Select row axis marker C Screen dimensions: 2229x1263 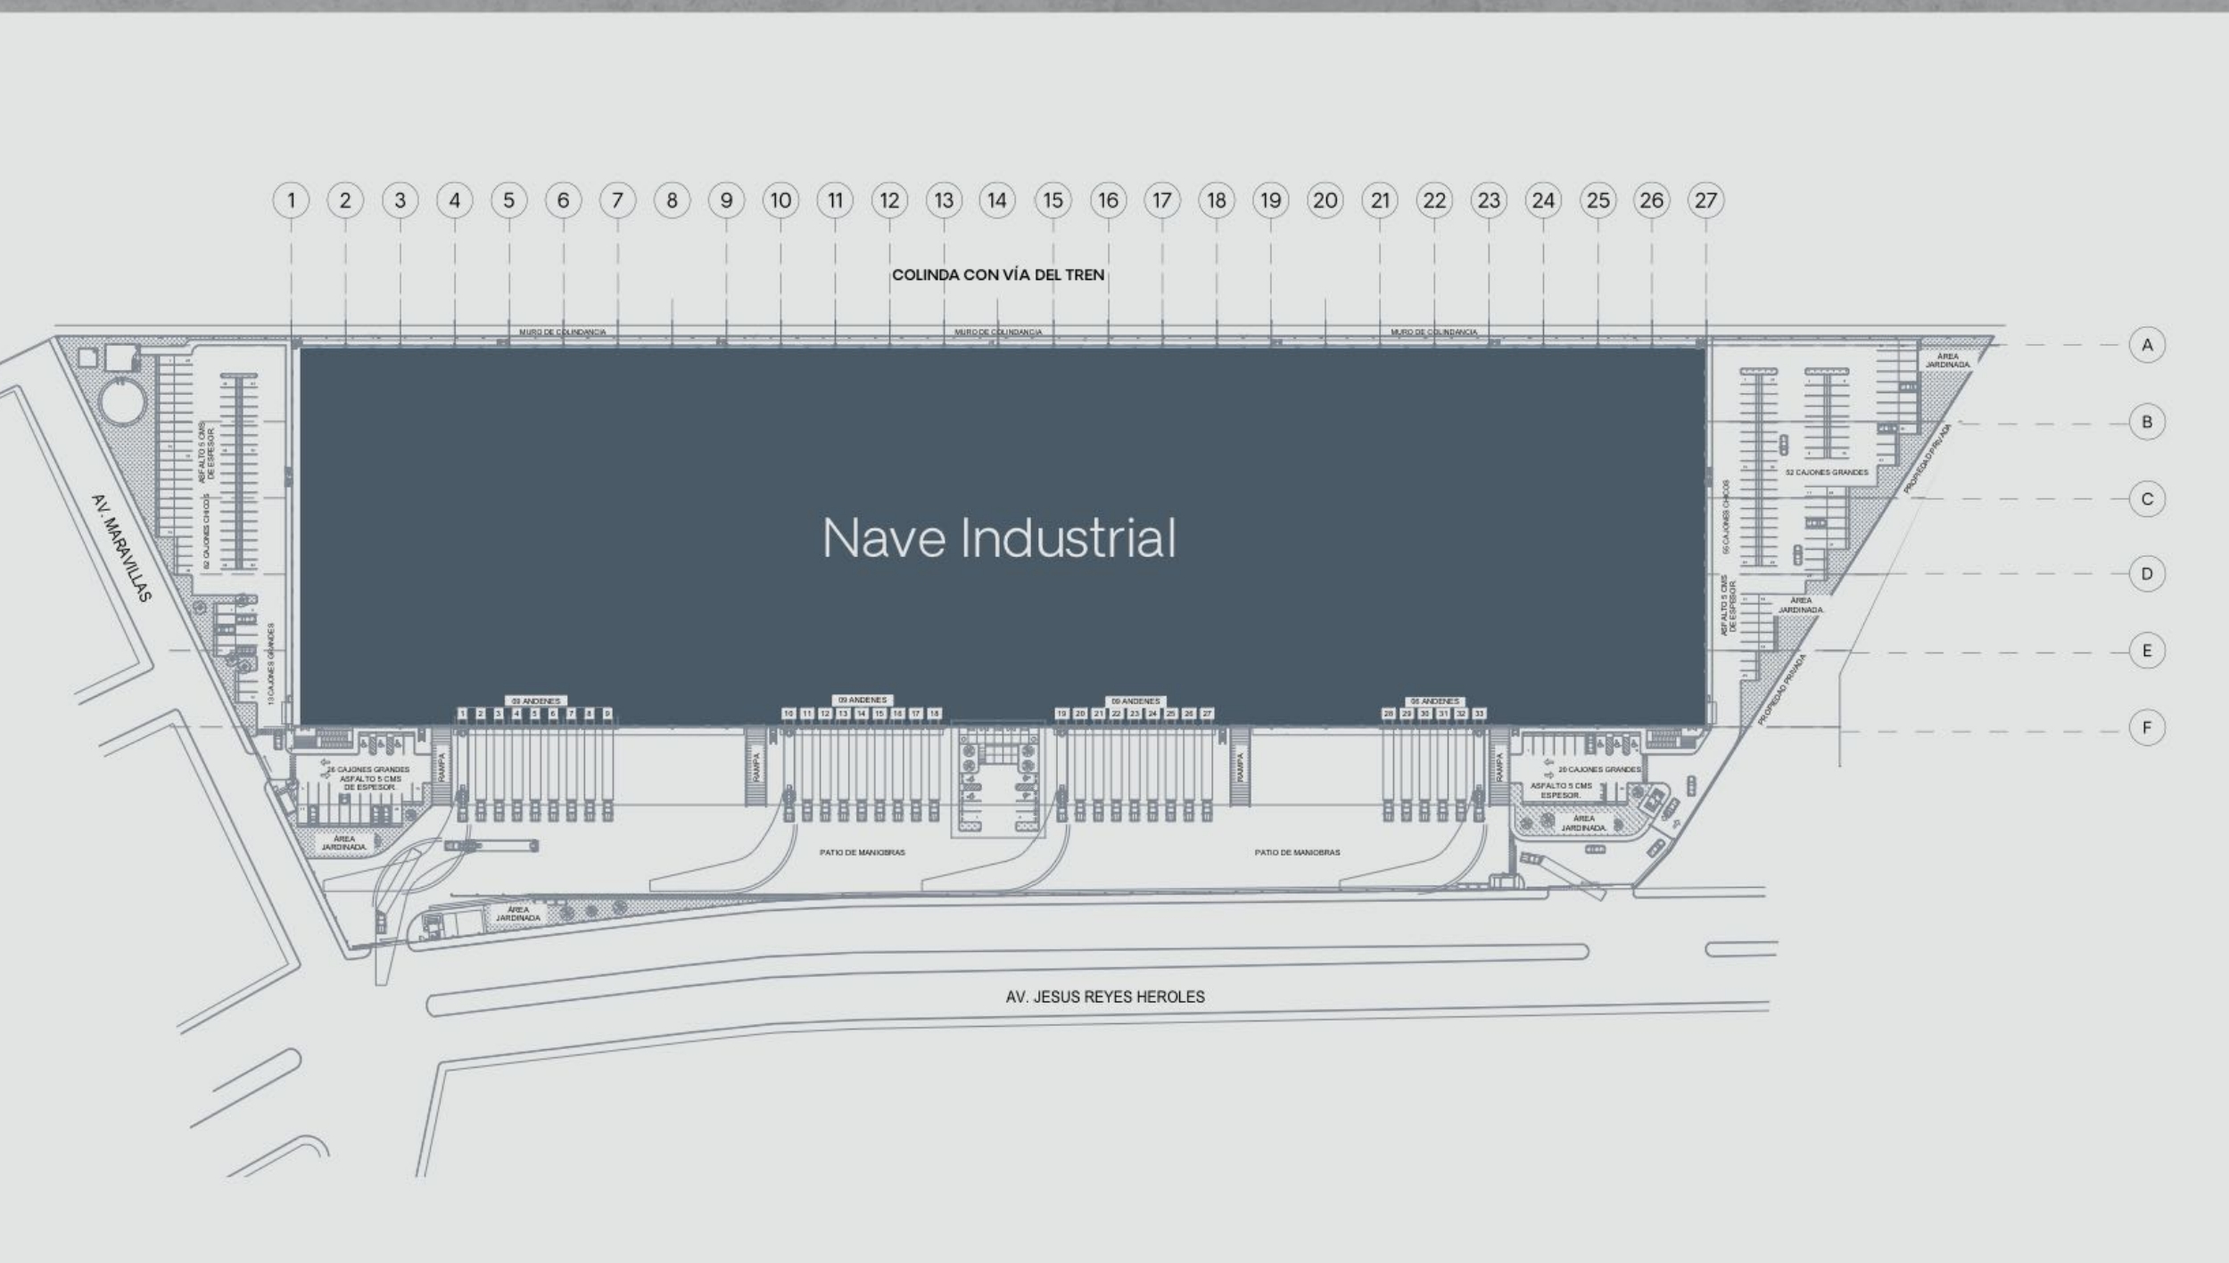pyautogui.click(x=2147, y=499)
